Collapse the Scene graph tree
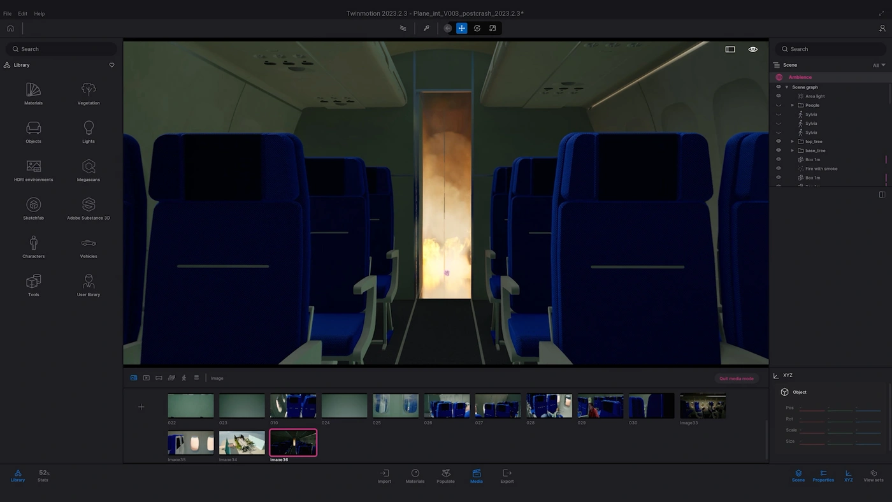Viewport: 892px width, 502px height. tap(787, 87)
